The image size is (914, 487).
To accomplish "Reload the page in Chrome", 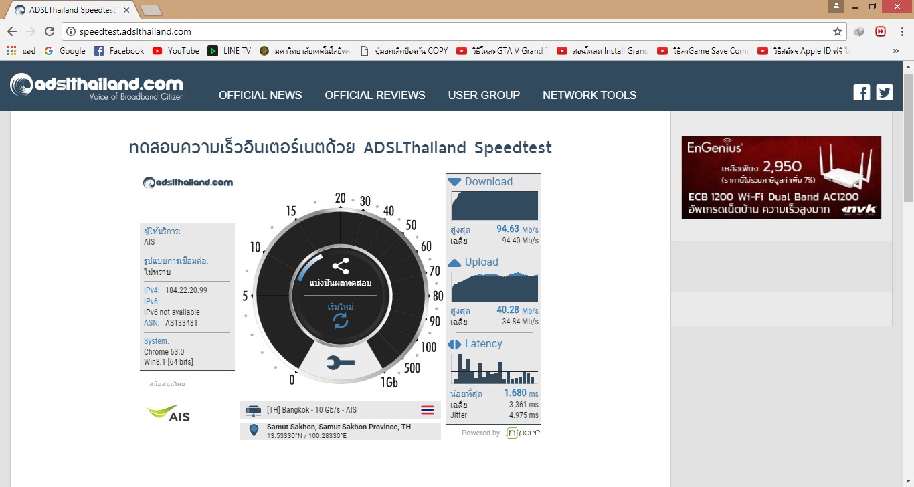I will 50,31.
